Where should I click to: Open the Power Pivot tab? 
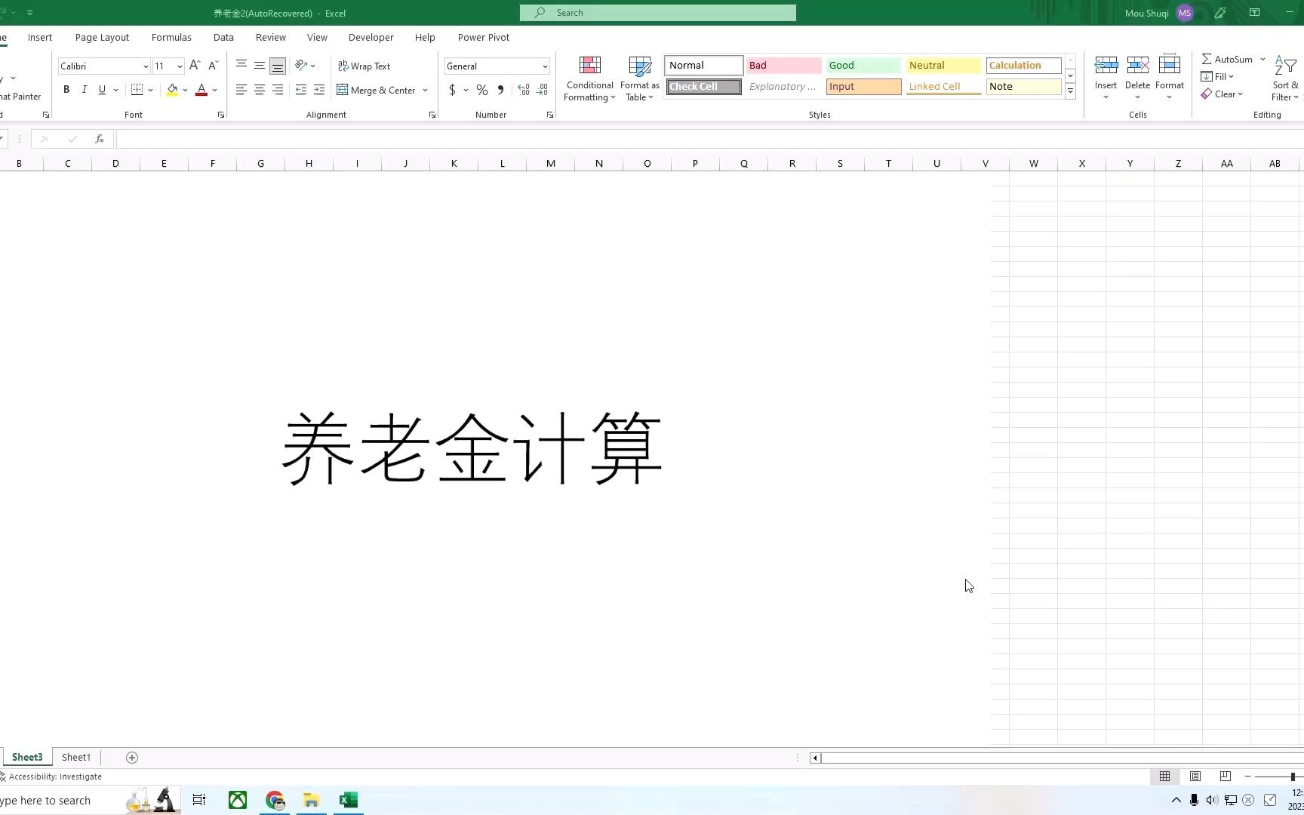484,37
